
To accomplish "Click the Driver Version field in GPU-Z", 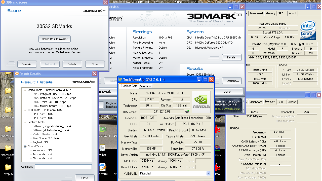I will point(175,155).
